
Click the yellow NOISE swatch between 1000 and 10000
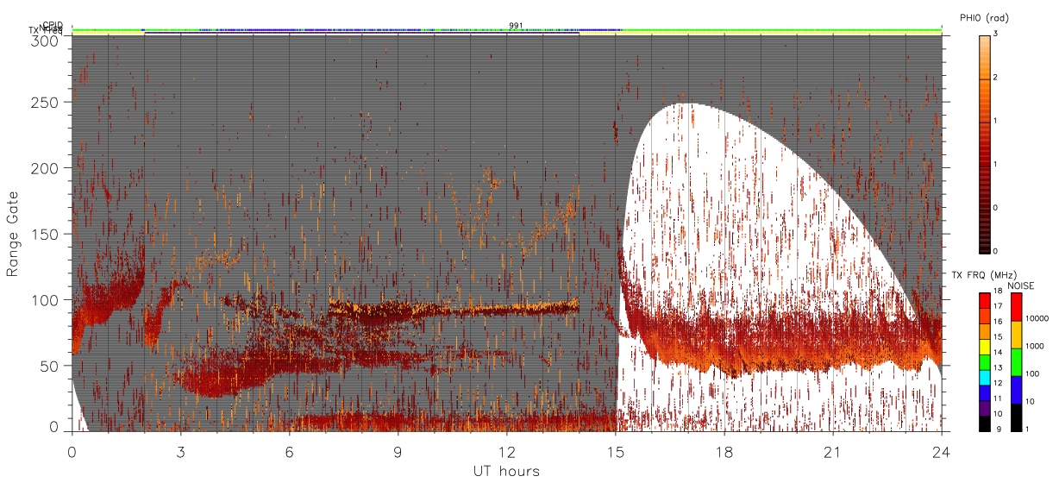pos(1016,335)
